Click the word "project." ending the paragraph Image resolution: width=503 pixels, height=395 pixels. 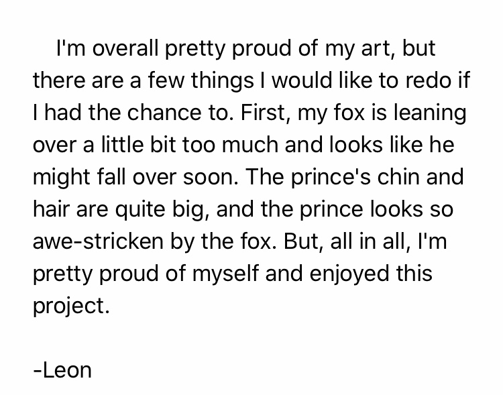pyautogui.click(x=70, y=306)
